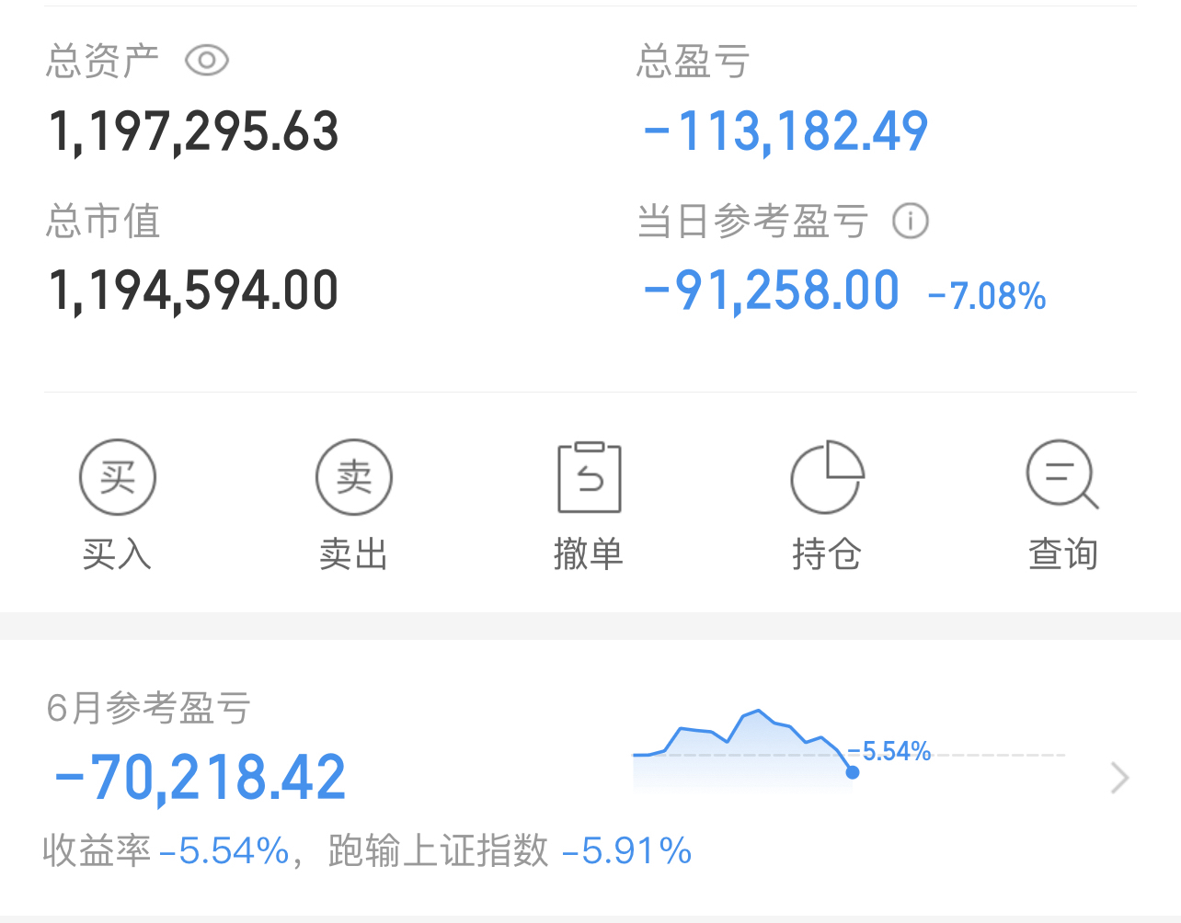Click the 跑输上证指数 -5.91% text
This screenshot has width=1181, height=923.
pos(510,851)
